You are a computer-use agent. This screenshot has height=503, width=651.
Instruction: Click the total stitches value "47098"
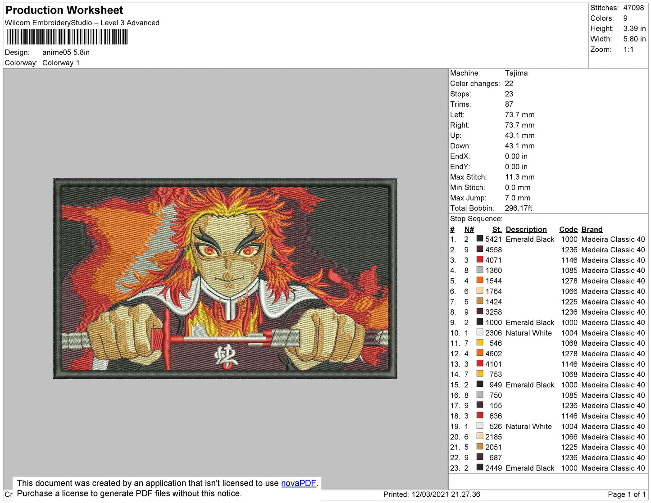pyautogui.click(x=633, y=8)
